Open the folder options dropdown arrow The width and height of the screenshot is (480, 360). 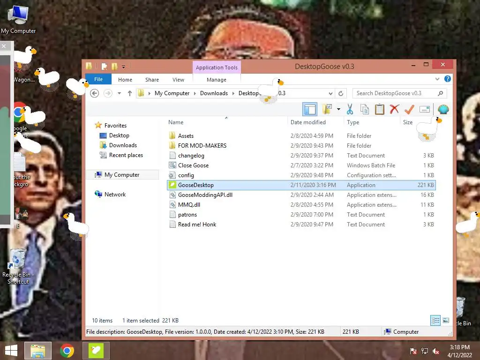pyautogui.click(x=338, y=109)
